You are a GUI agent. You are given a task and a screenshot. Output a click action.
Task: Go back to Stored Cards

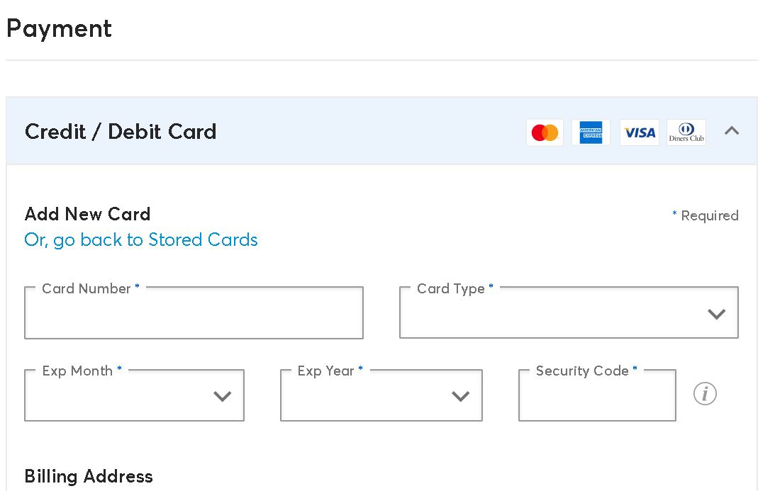(141, 240)
